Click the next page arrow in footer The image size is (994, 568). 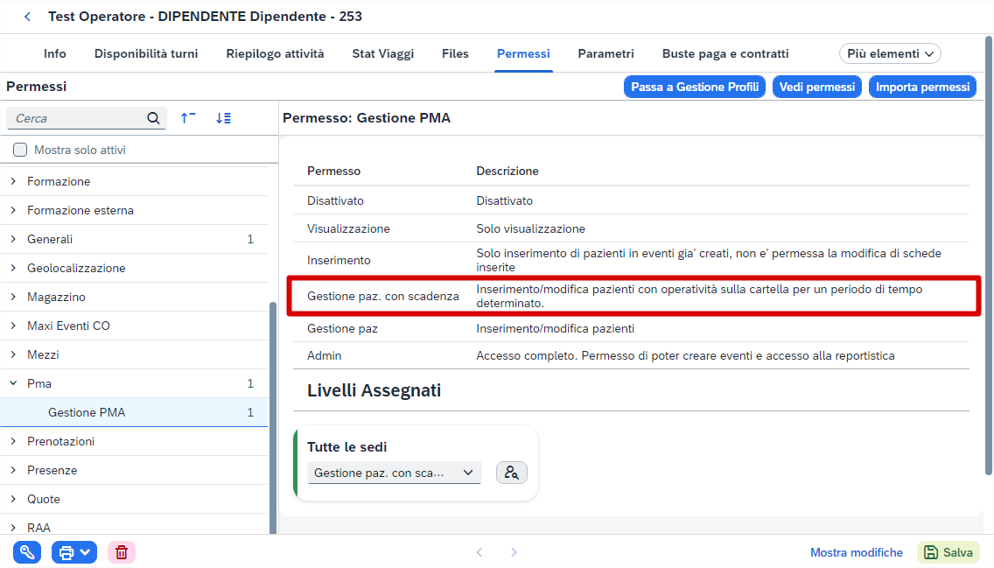(514, 552)
